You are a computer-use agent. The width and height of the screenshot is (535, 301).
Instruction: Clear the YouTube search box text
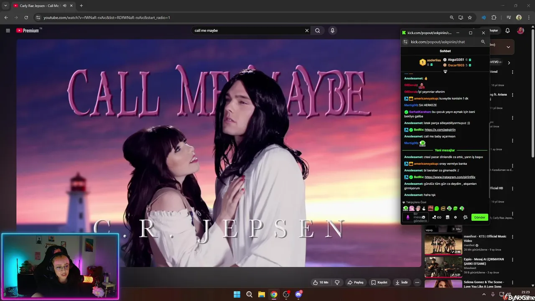(307, 31)
